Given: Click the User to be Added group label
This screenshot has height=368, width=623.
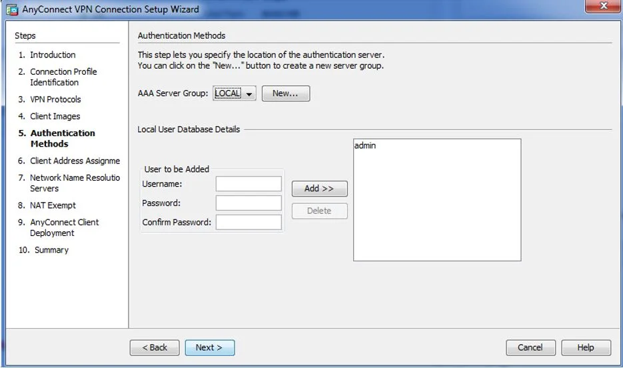Looking at the screenshot, I should click(177, 169).
